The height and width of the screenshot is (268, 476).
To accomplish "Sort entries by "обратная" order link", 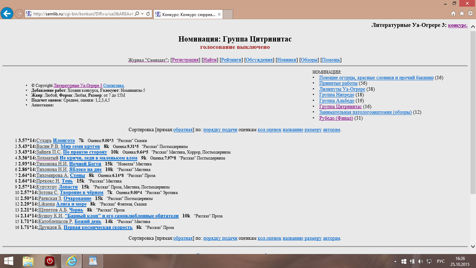I will pos(183,130).
